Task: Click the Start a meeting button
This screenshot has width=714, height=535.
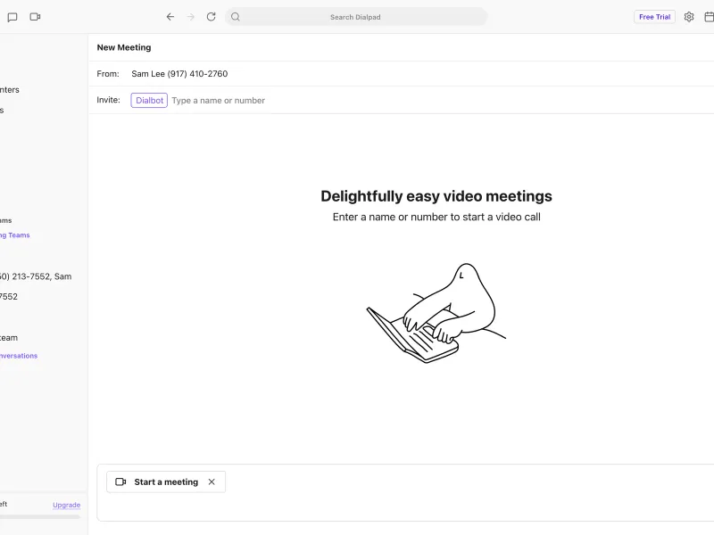Action: click(x=166, y=481)
